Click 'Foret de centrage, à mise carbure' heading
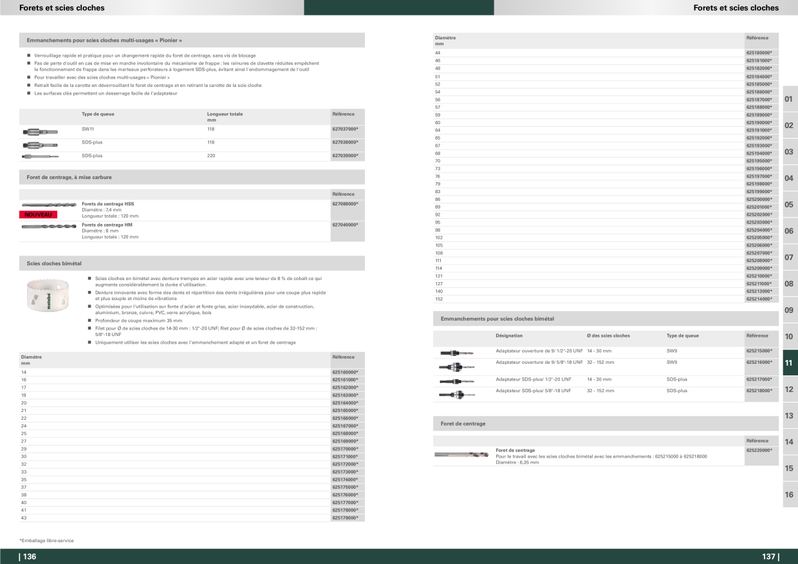This screenshot has width=798, height=564. tap(69, 177)
